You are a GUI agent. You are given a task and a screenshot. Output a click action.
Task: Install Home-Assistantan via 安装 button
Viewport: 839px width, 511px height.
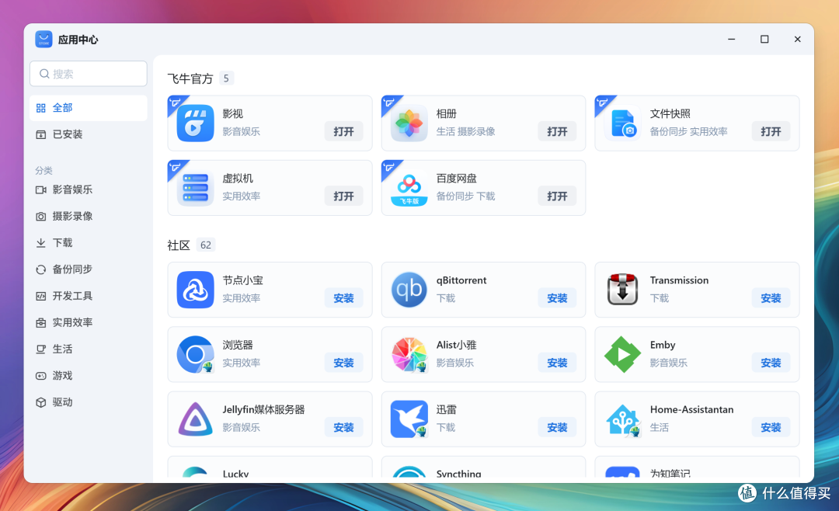(771, 428)
